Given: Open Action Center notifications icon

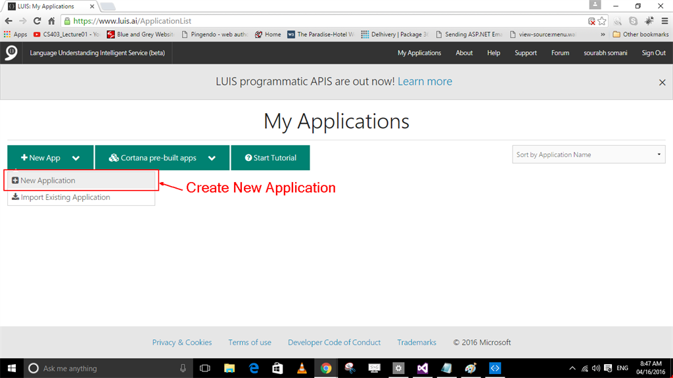Looking at the screenshot, I should tap(608, 368).
